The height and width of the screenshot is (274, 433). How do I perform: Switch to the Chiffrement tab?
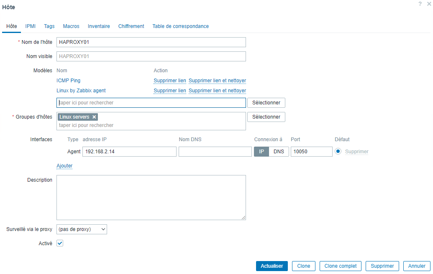pyautogui.click(x=131, y=26)
